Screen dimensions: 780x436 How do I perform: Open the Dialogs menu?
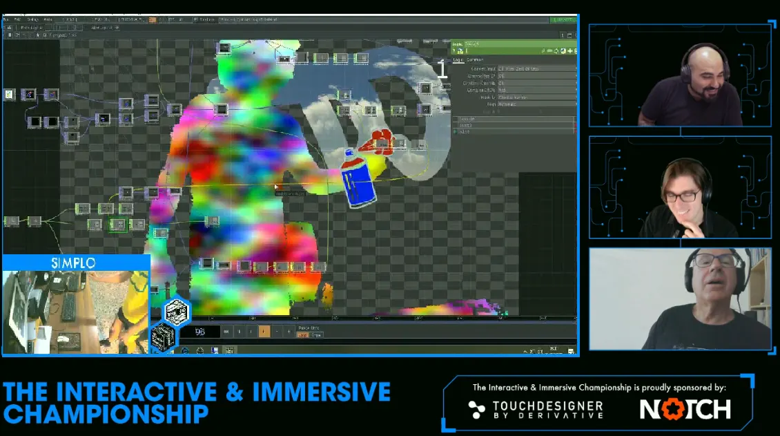[33, 19]
